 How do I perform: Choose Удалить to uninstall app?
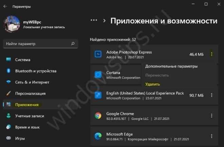coord(152,84)
